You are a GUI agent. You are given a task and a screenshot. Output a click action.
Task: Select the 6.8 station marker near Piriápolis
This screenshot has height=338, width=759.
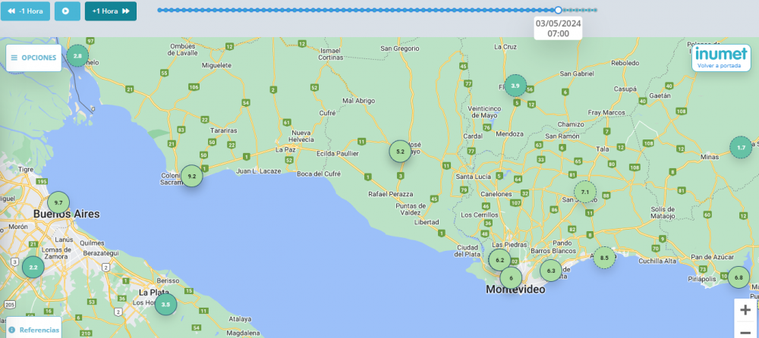point(739,277)
